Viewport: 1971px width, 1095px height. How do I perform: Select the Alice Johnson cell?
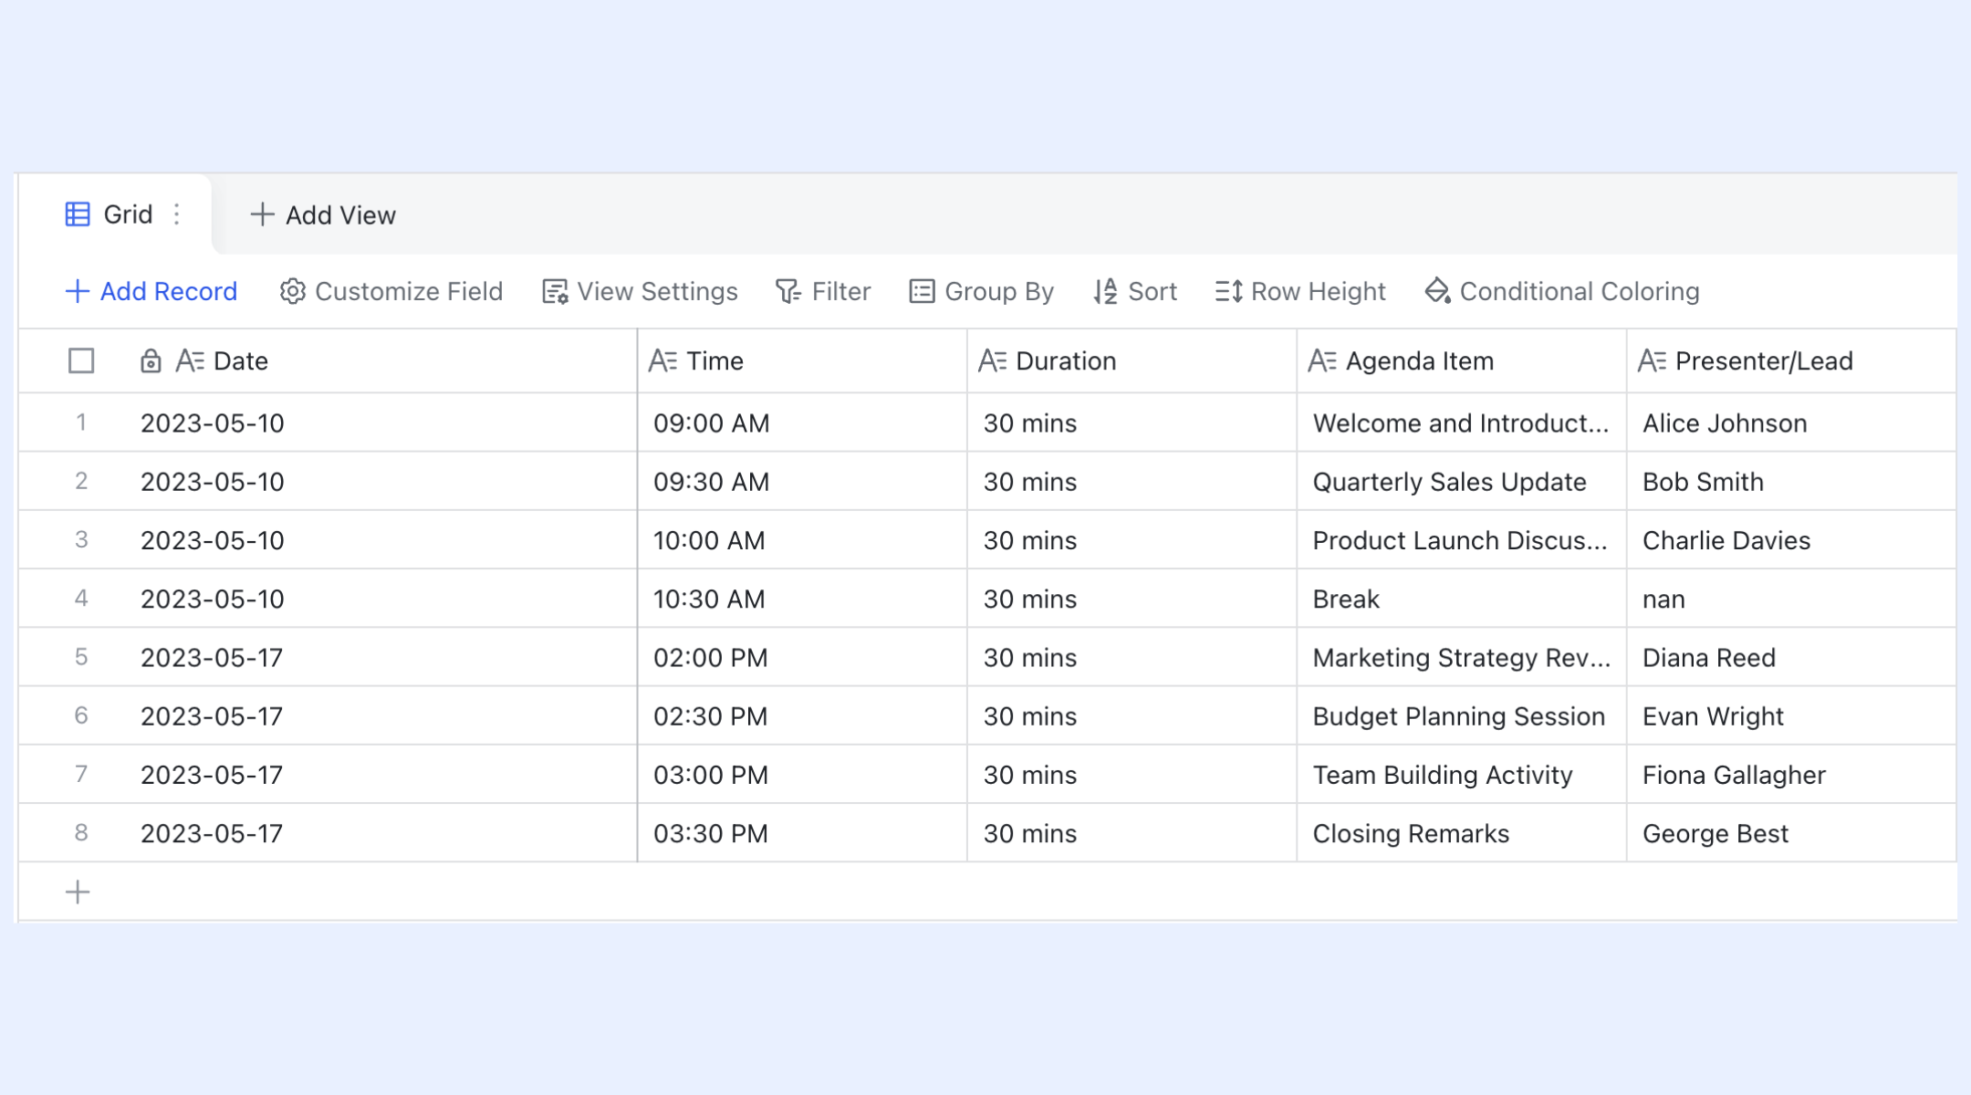(1791, 422)
